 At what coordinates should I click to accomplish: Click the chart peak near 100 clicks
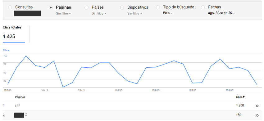coord(26,56)
